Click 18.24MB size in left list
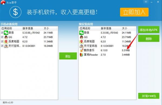The width and height of the screenshot is (162, 105). (x=48, y=46)
